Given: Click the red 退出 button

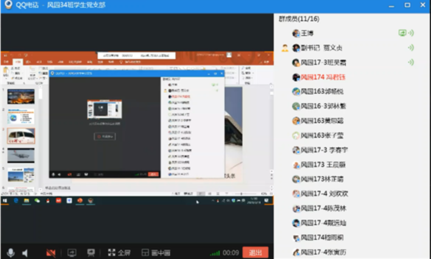Looking at the screenshot, I should point(255,253).
